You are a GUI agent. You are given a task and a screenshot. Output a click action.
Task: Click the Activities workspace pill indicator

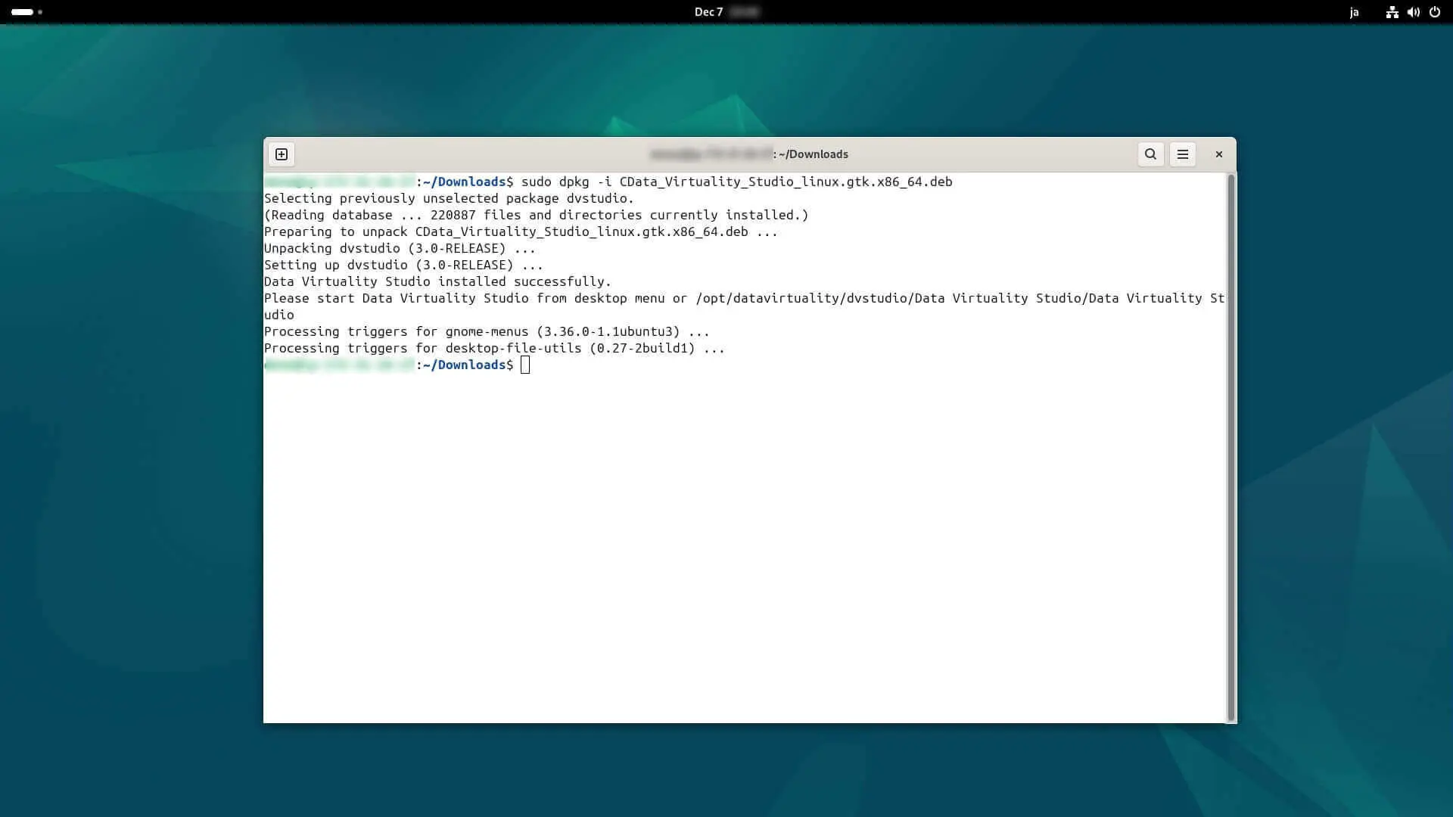[22, 12]
